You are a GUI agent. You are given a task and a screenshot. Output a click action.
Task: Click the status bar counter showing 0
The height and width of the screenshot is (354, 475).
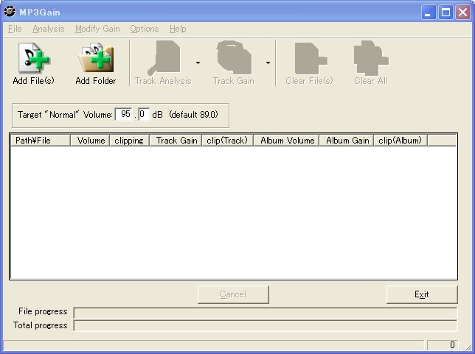[443, 345]
